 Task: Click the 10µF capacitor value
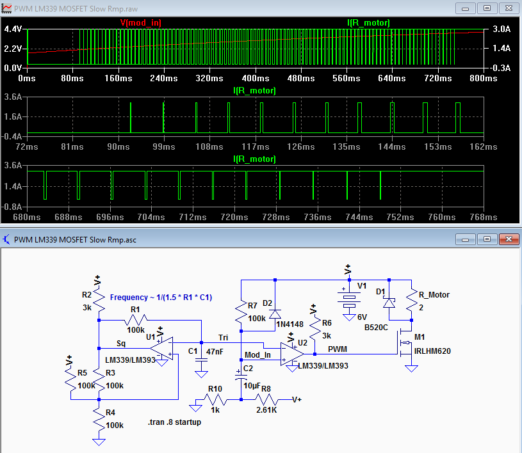pyautogui.click(x=252, y=385)
